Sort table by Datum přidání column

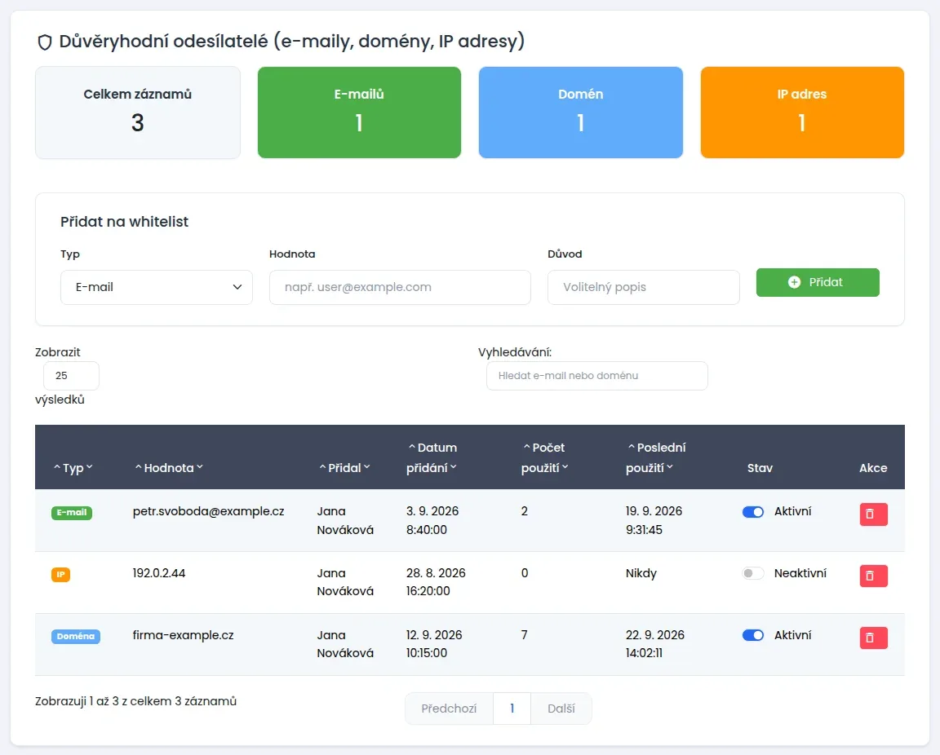point(432,457)
